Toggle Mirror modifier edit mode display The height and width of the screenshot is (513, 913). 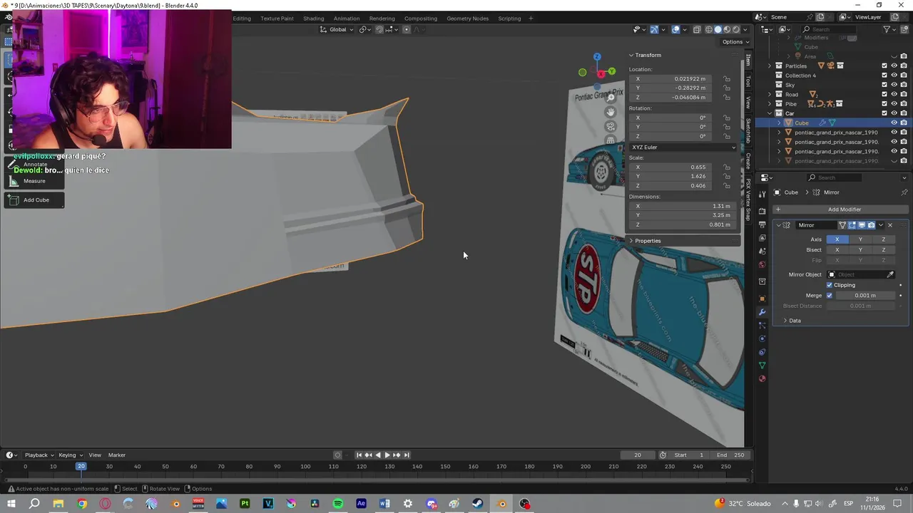click(x=852, y=225)
